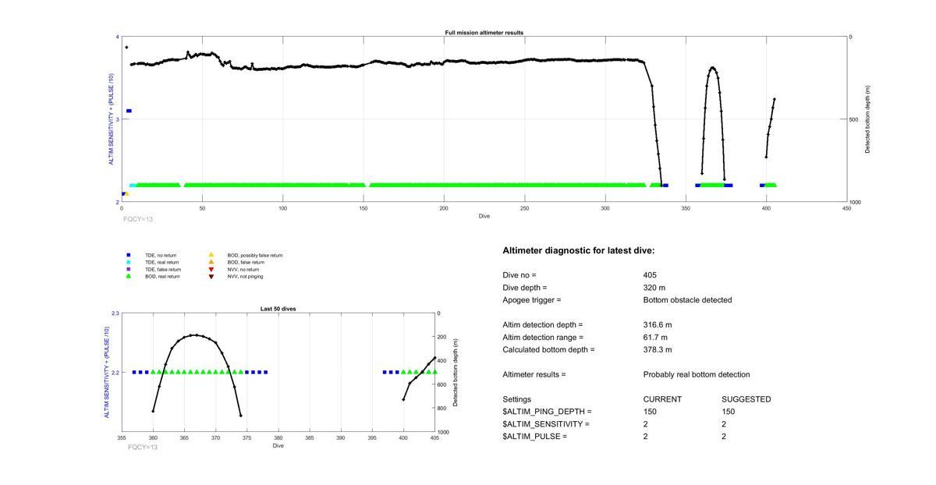
Task: Click the x-axis tick 250 on the top chart
Action: [524, 208]
